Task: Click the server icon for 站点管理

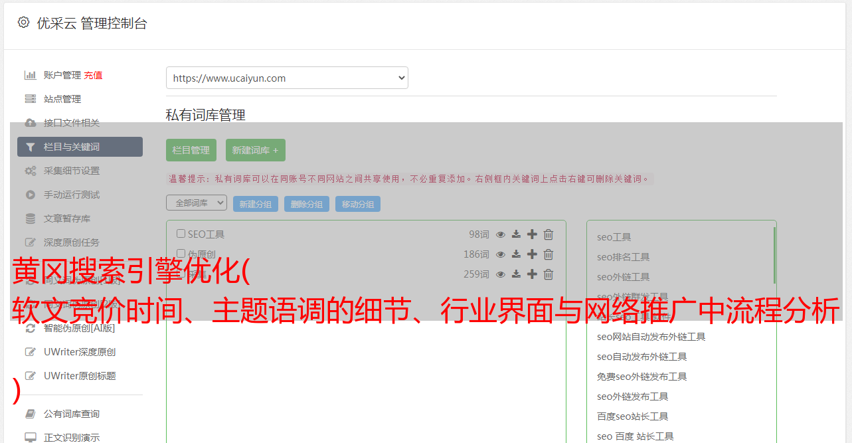Action: tap(30, 99)
